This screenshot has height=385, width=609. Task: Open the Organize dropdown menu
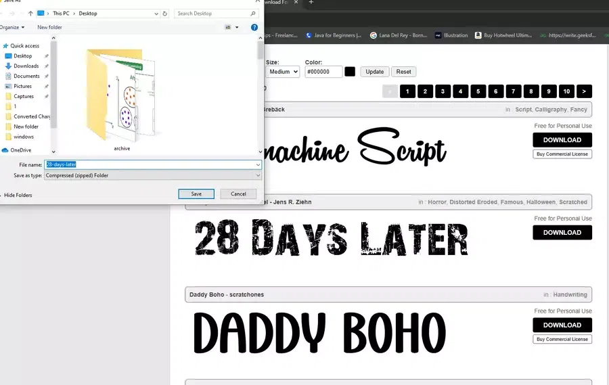(x=12, y=27)
